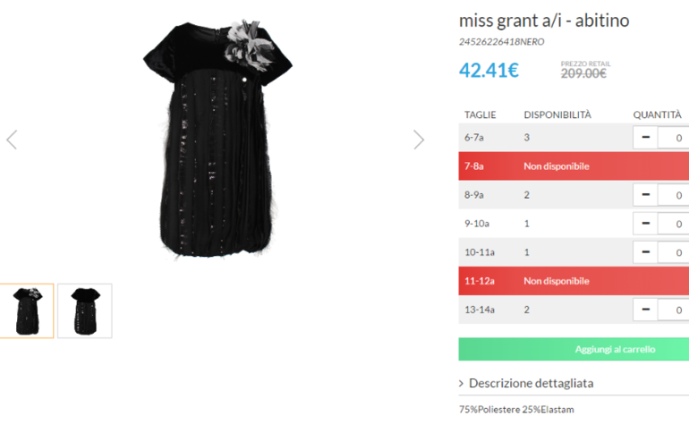689x425 pixels.
Task: Click the unavailable 11-12a size row
Action: click(574, 281)
